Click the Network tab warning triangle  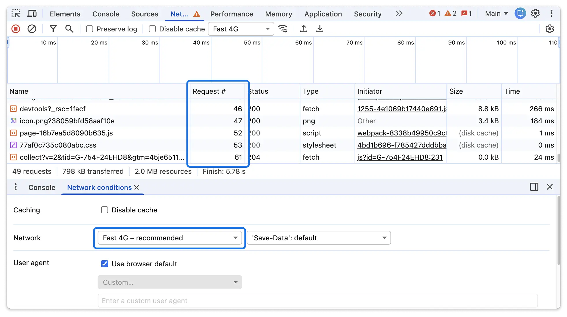pos(197,14)
